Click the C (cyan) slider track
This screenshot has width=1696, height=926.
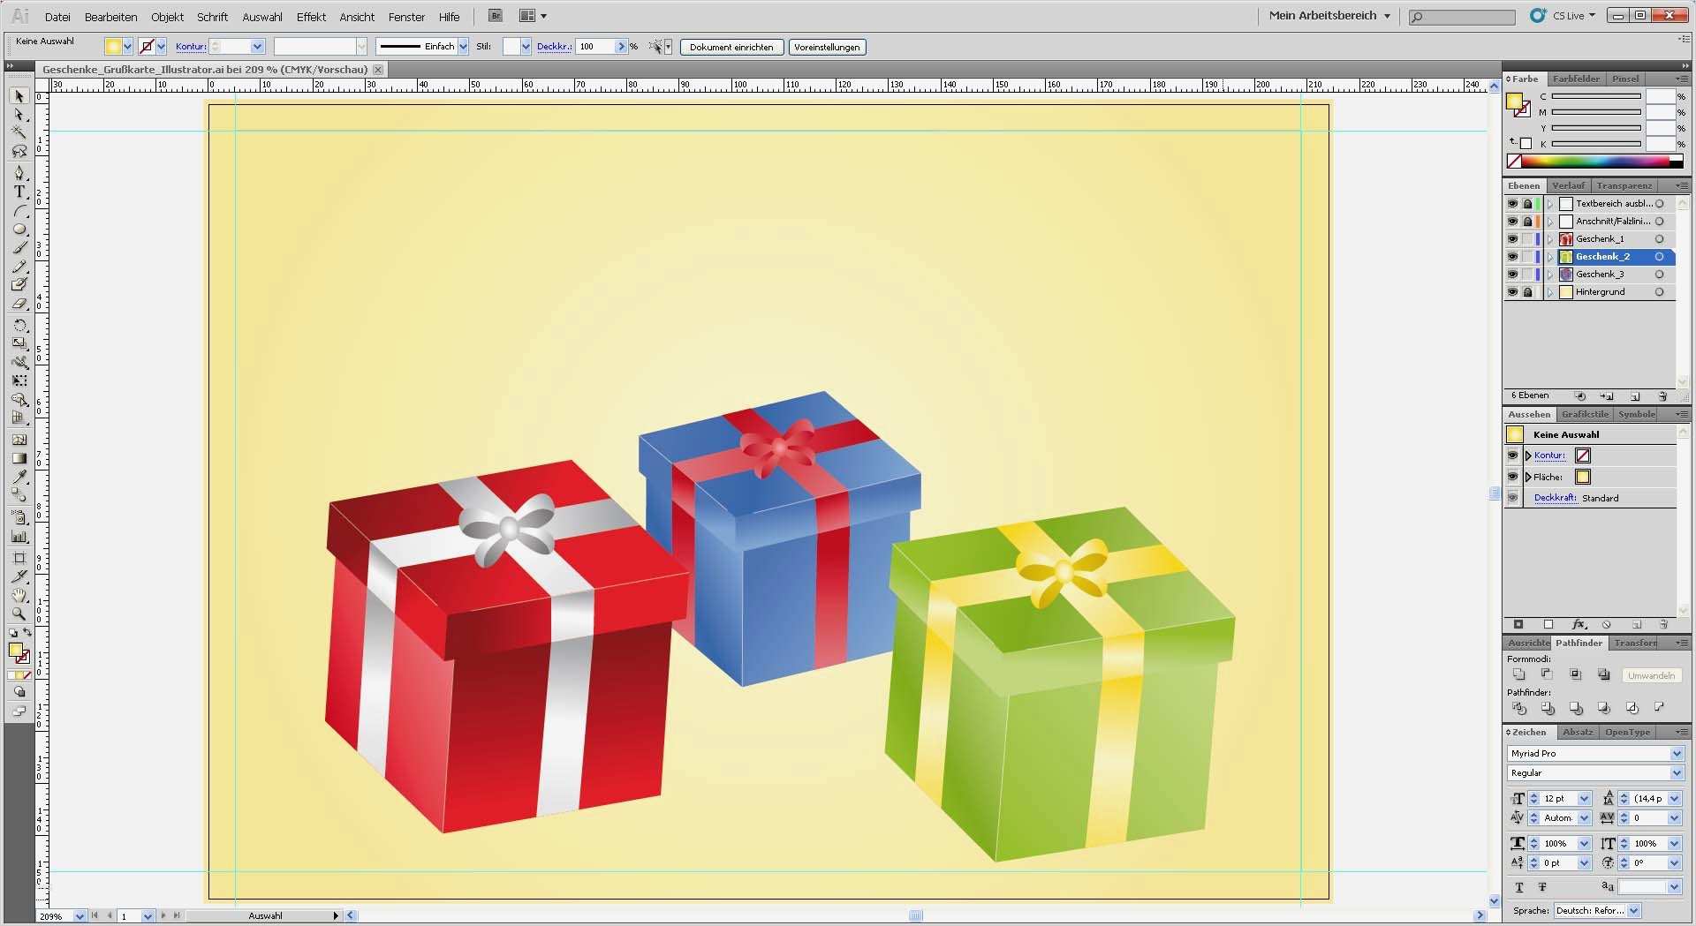point(1596,96)
